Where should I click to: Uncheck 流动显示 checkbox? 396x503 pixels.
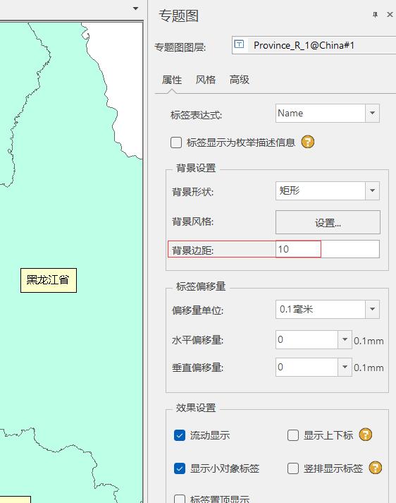[x=180, y=435]
